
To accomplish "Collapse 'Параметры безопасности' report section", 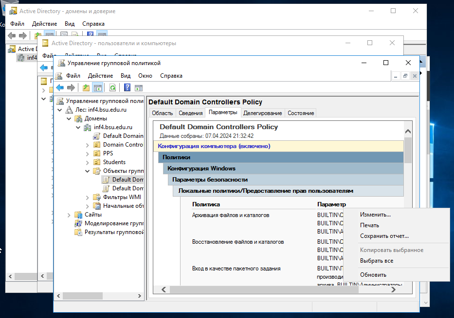I will pyautogui.click(x=286, y=180).
